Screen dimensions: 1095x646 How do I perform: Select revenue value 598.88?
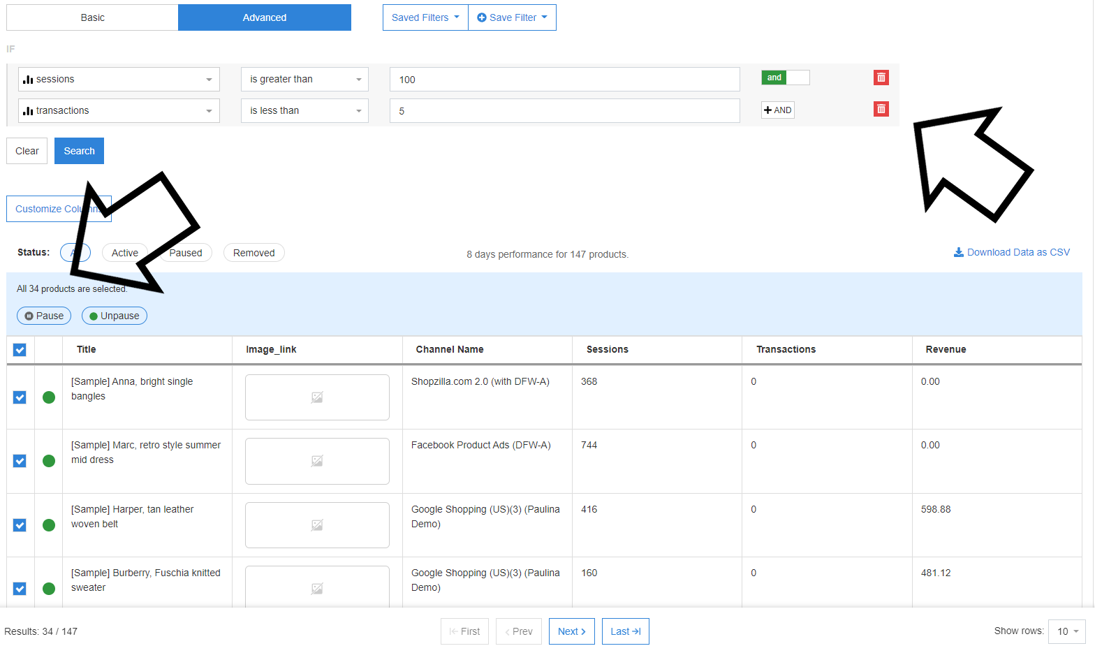[x=936, y=509]
